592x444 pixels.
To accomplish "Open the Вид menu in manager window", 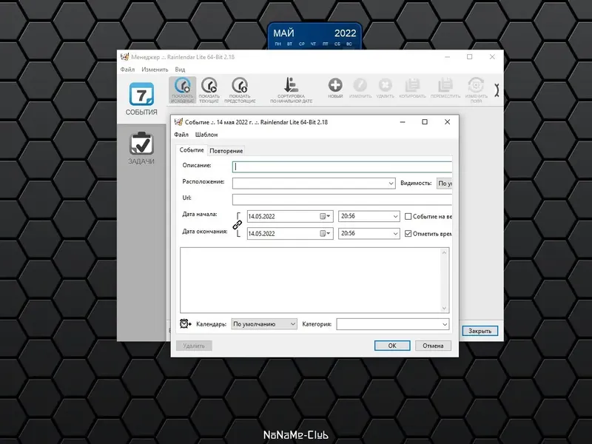I will coord(180,70).
